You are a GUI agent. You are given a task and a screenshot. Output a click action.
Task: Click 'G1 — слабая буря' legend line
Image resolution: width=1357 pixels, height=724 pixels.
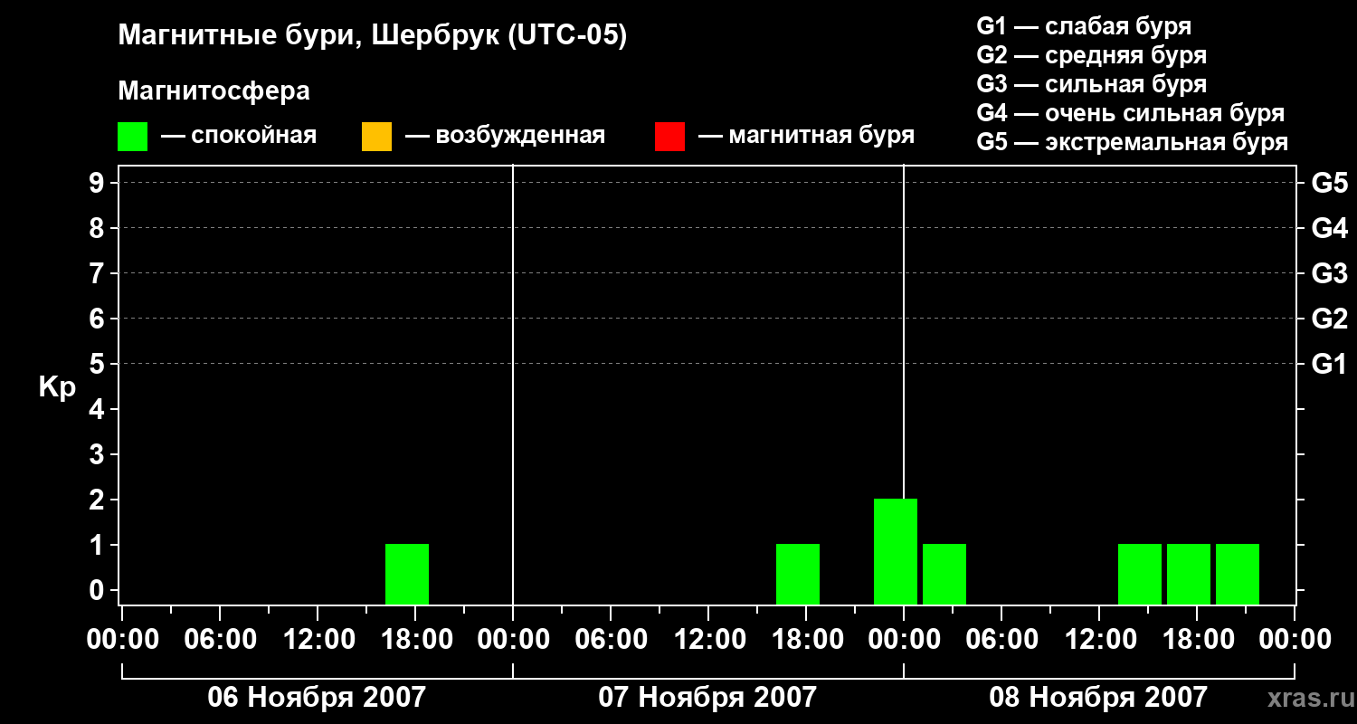tap(1084, 26)
